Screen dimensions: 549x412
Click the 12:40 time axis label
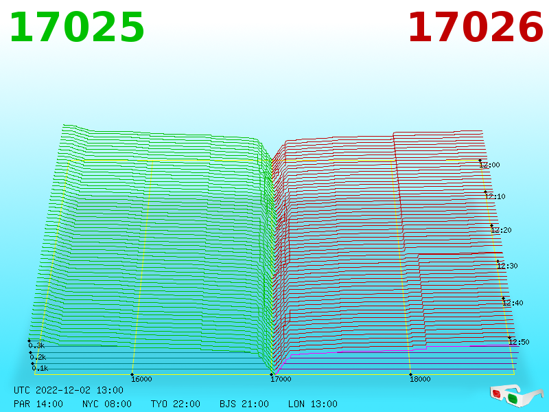tap(513, 303)
